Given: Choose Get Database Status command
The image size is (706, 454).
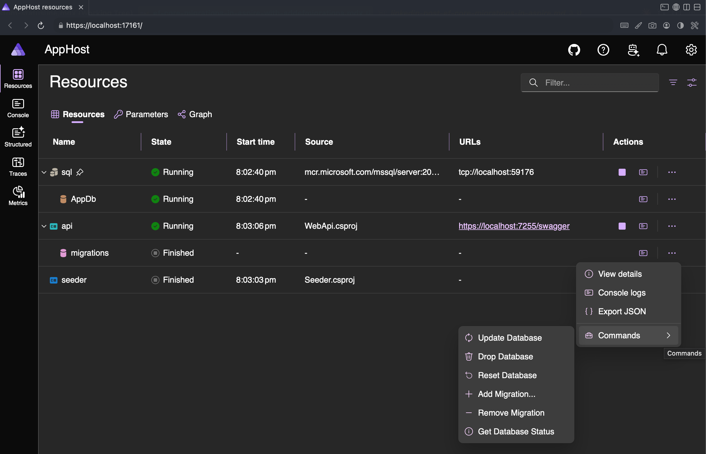Looking at the screenshot, I should pyautogui.click(x=516, y=432).
